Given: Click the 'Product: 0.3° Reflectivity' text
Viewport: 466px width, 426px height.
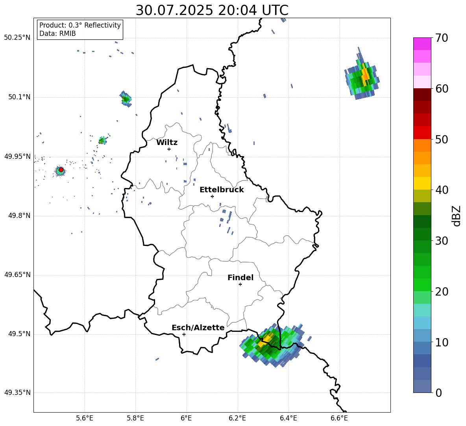Looking at the screenshot, I should 80,25.
